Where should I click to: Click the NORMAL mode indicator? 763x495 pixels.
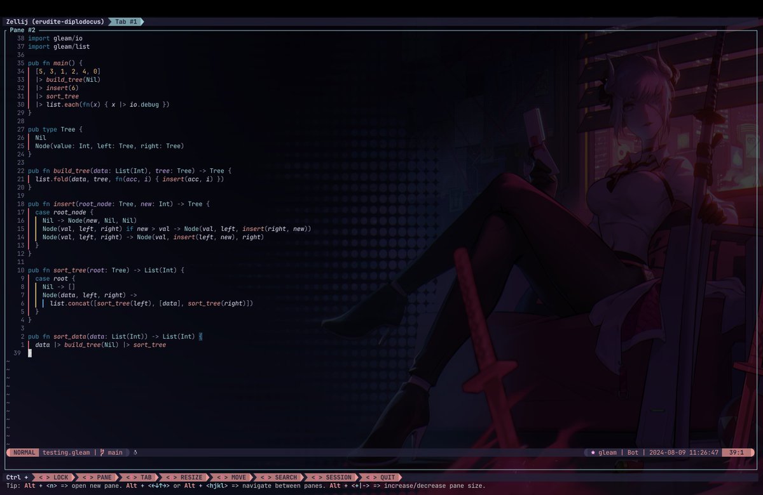point(25,452)
